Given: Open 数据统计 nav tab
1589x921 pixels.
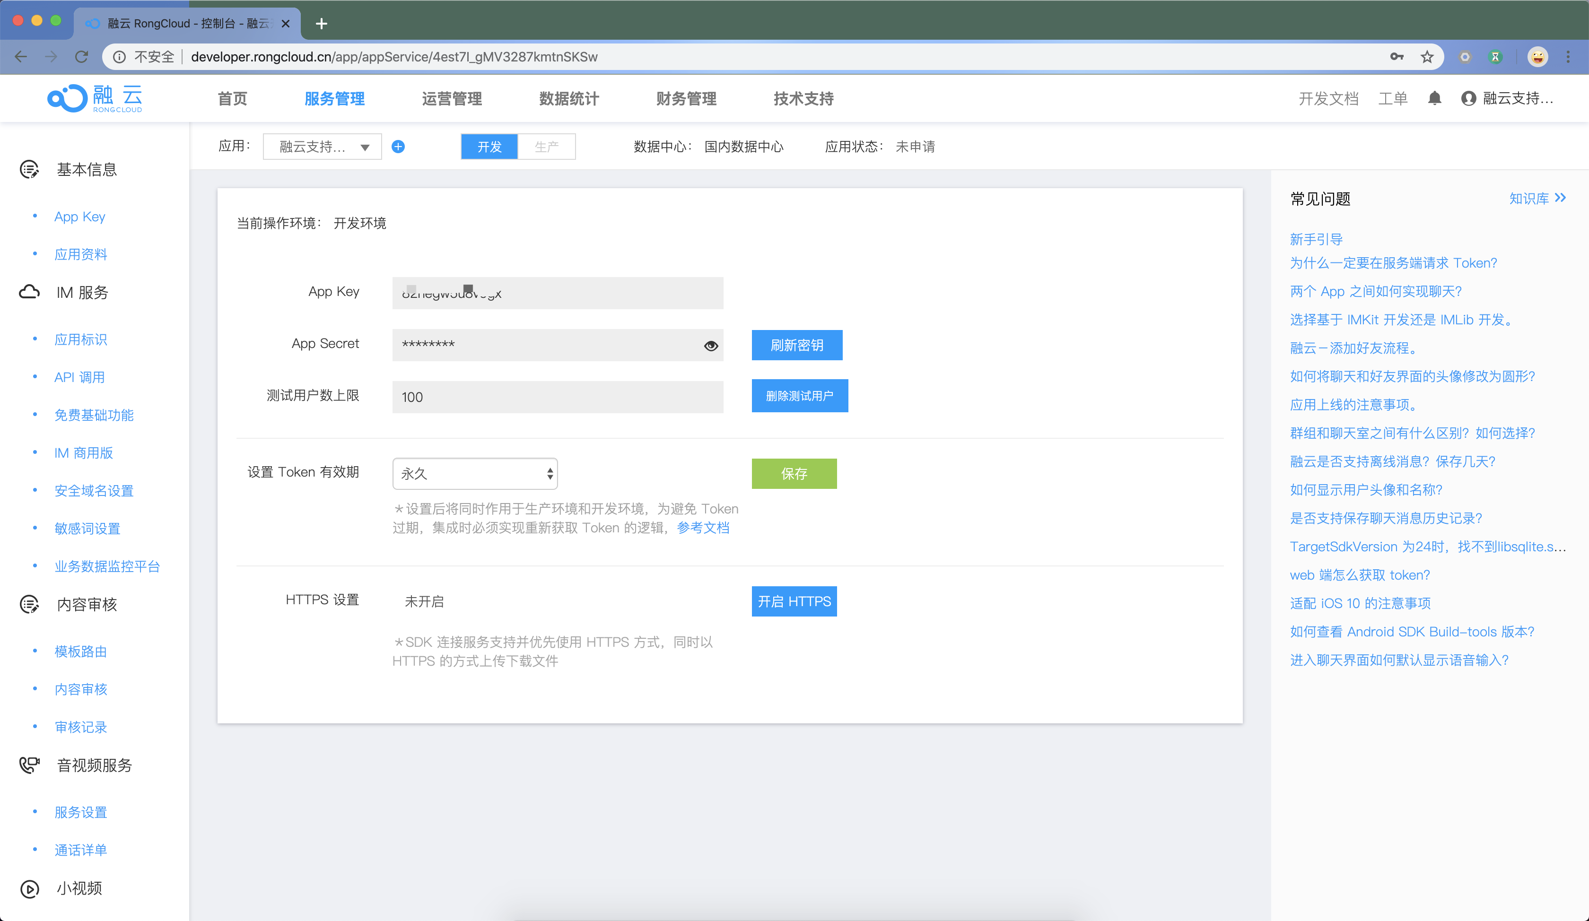Looking at the screenshot, I should 569,98.
